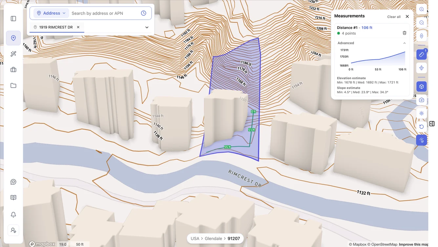Image resolution: width=438 pixels, height=247 pixels.
Task: Zoom in on the map
Action: 422,10
